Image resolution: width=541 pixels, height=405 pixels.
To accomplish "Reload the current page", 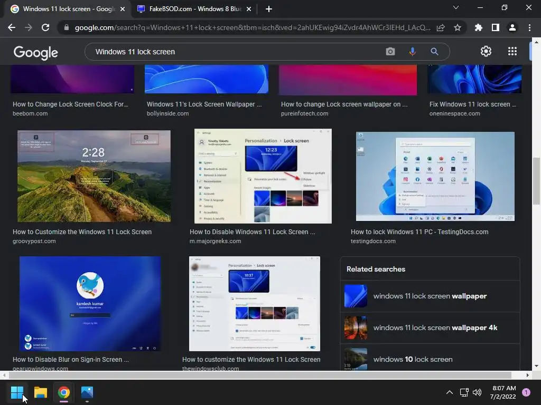I will [x=45, y=27].
